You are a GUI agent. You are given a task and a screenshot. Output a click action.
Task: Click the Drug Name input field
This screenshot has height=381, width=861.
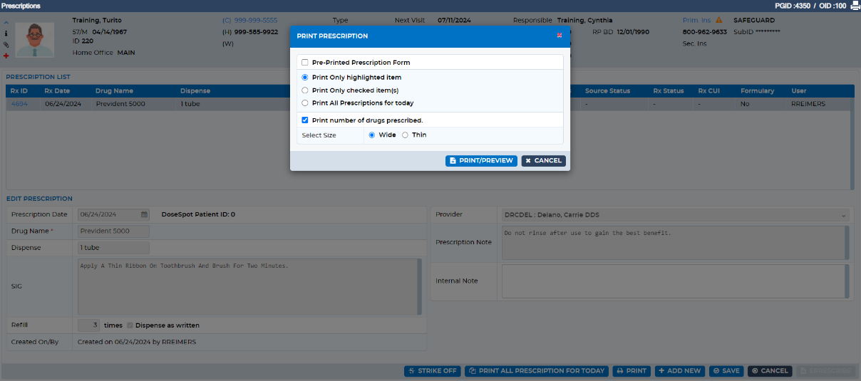point(113,231)
